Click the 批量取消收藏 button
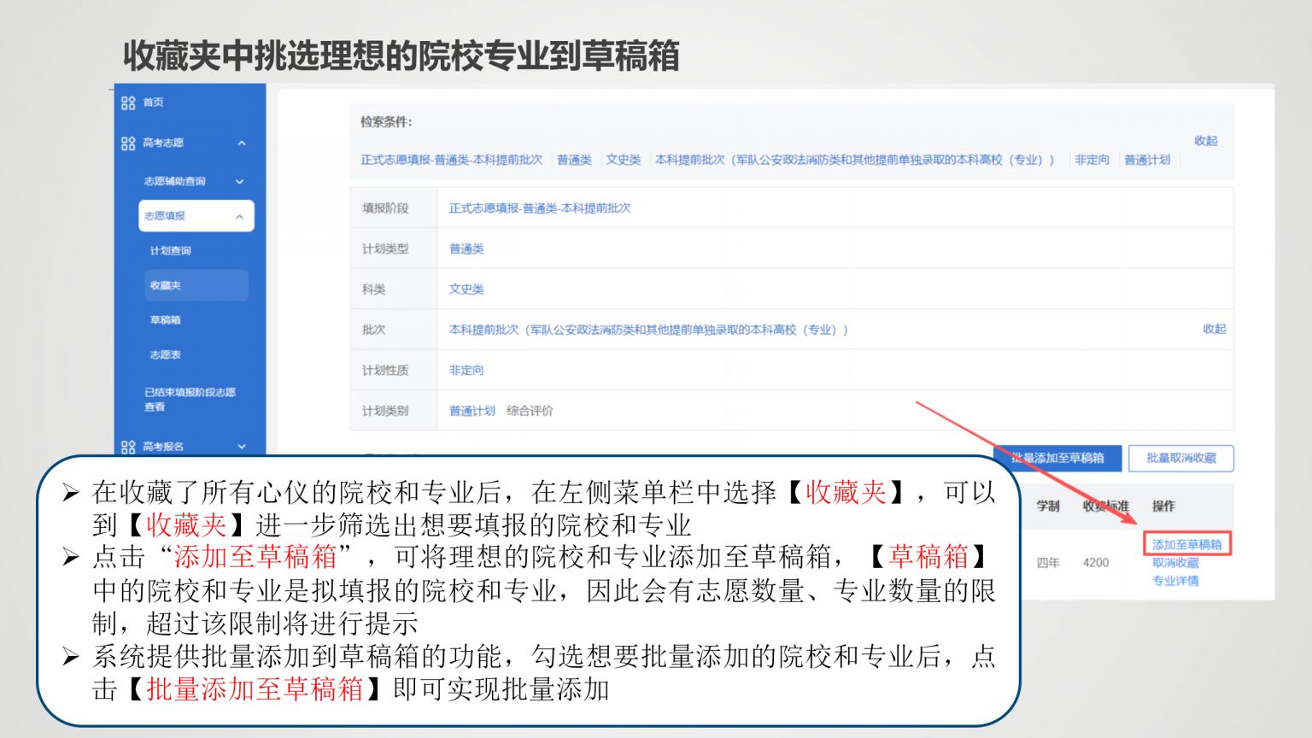Image resolution: width=1312 pixels, height=738 pixels. [x=1180, y=458]
